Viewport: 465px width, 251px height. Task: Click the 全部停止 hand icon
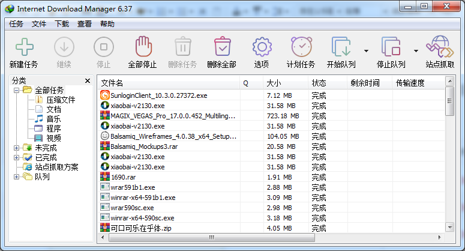[x=143, y=46]
